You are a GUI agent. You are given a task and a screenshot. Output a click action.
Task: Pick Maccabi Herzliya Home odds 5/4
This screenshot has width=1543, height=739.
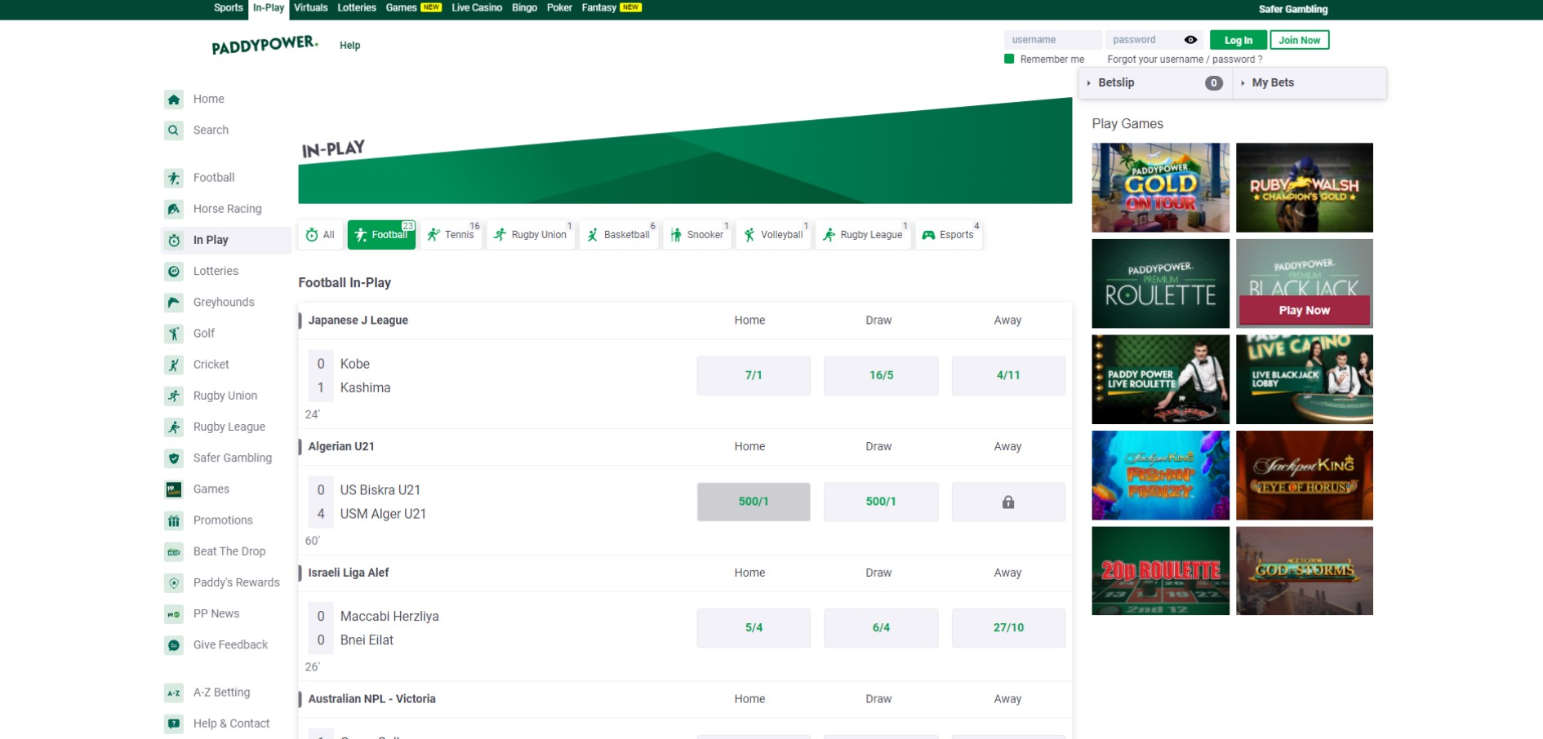754,628
